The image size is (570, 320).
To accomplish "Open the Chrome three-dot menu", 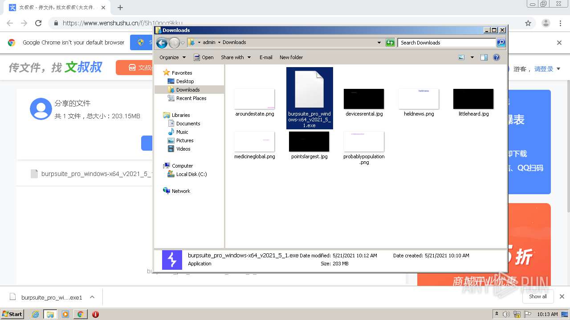I will coord(560,23).
